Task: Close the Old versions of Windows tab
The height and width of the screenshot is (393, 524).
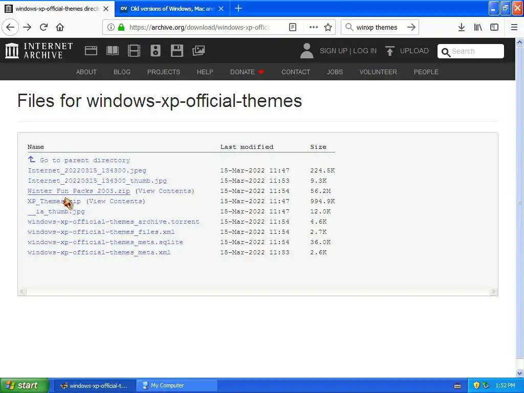Action: pyautogui.click(x=221, y=9)
